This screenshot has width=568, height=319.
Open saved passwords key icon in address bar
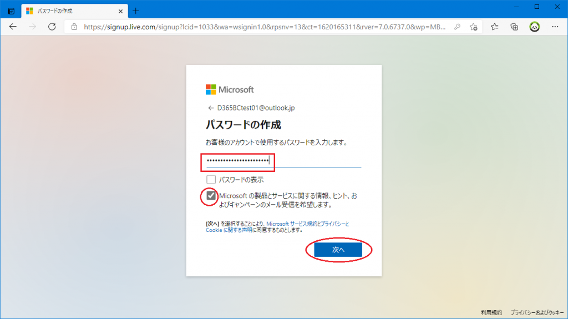457,27
